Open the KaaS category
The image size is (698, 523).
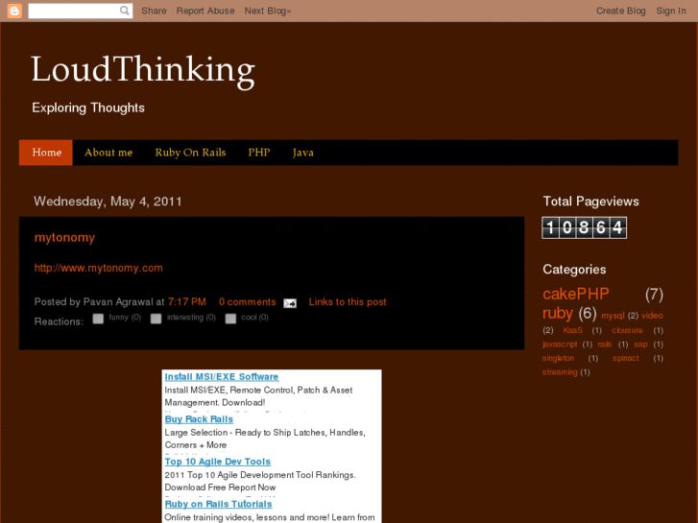click(x=572, y=330)
